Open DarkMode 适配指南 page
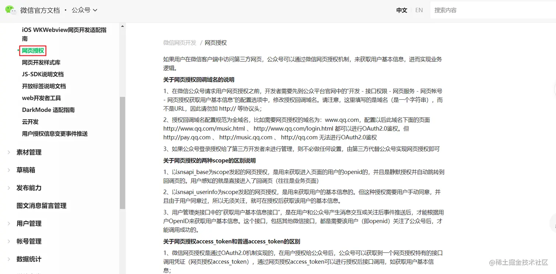This screenshot has width=556, height=274. tap(48, 110)
